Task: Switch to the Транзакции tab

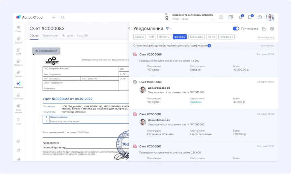Action: [x=50, y=36]
